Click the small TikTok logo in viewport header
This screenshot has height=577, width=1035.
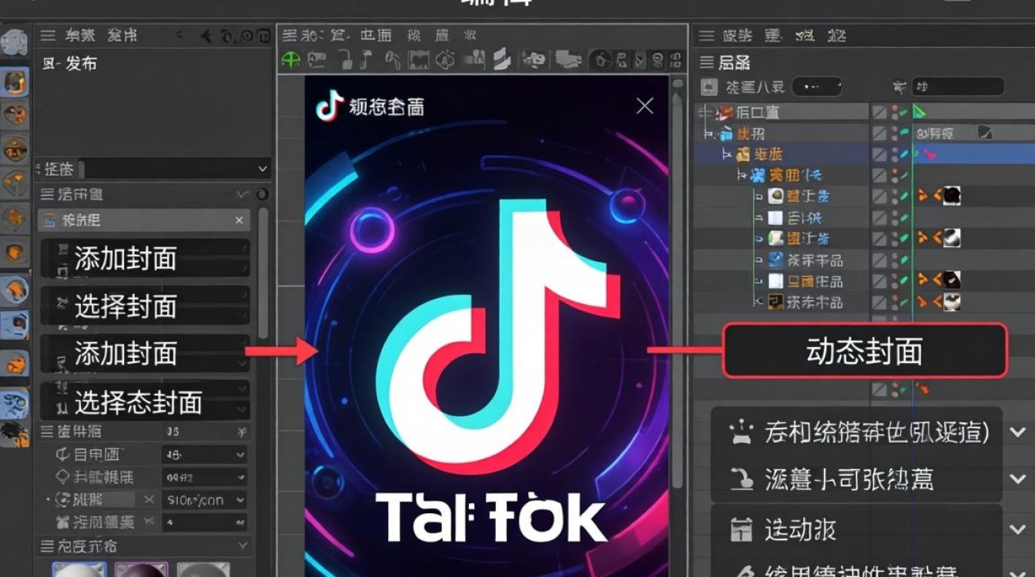[x=329, y=106]
